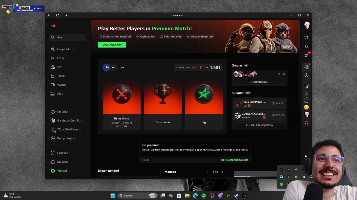
Task: Click the Subscription required tag
Action: coord(115,37)
